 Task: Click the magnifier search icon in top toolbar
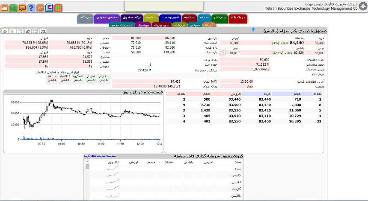click(x=13, y=8)
